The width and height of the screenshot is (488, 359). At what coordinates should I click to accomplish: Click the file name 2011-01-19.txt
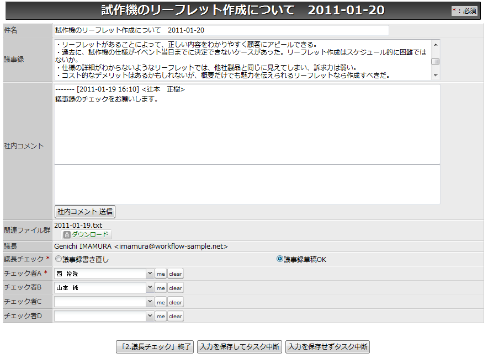click(78, 226)
